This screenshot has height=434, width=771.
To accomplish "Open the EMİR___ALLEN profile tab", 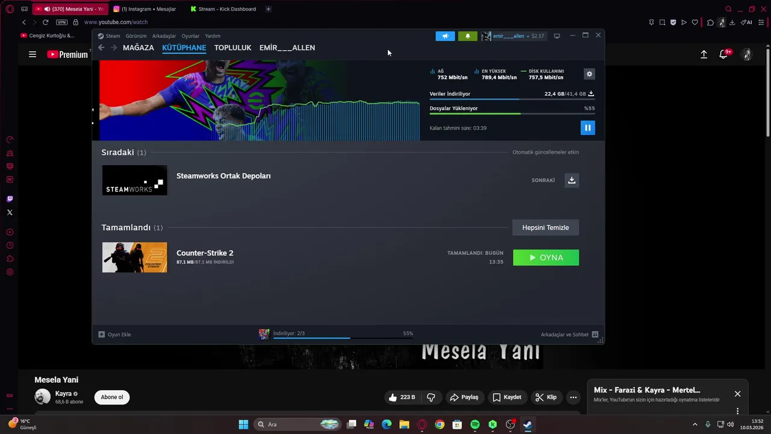I will coord(287,48).
